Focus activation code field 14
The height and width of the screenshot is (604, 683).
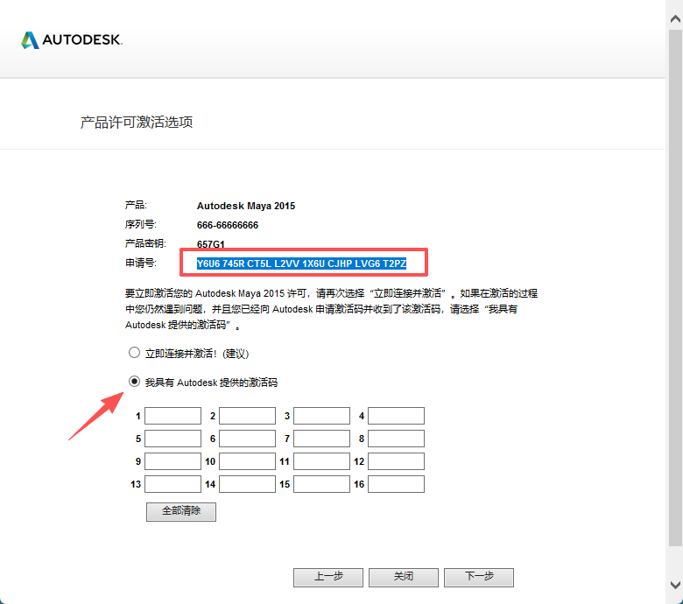[248, 484]
